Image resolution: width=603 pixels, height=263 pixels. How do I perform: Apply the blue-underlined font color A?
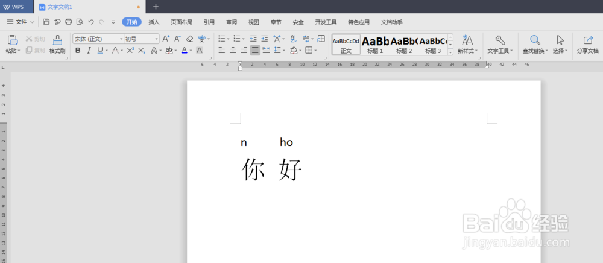tap(184, 51)
